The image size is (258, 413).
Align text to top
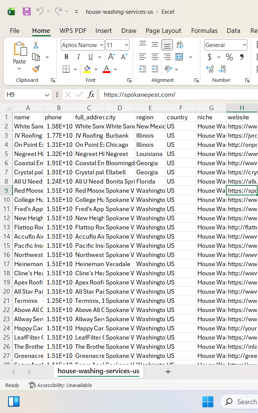pyautogui.click(x=143, y=45)
